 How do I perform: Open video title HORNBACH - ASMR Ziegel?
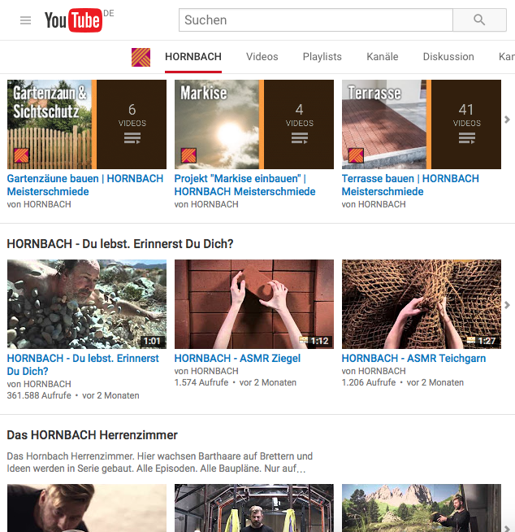click(237, 358)
